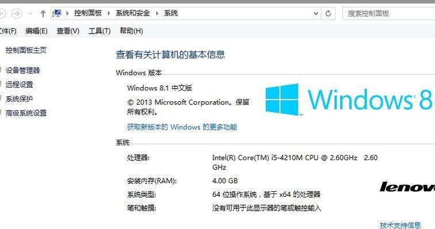Viewport: 435px width, 229px height.
Task: Click in the 搜索控制面板 search field
Action: point(389,13)
